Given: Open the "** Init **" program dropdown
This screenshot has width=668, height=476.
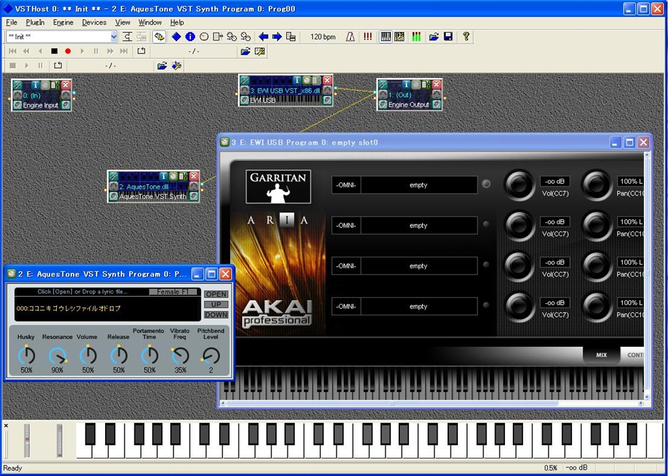Looking at the screenshot, I should click(x=114, y=37).
